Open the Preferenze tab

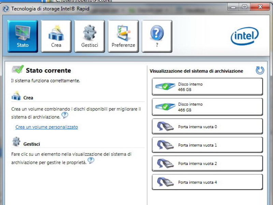coord(123,36)
